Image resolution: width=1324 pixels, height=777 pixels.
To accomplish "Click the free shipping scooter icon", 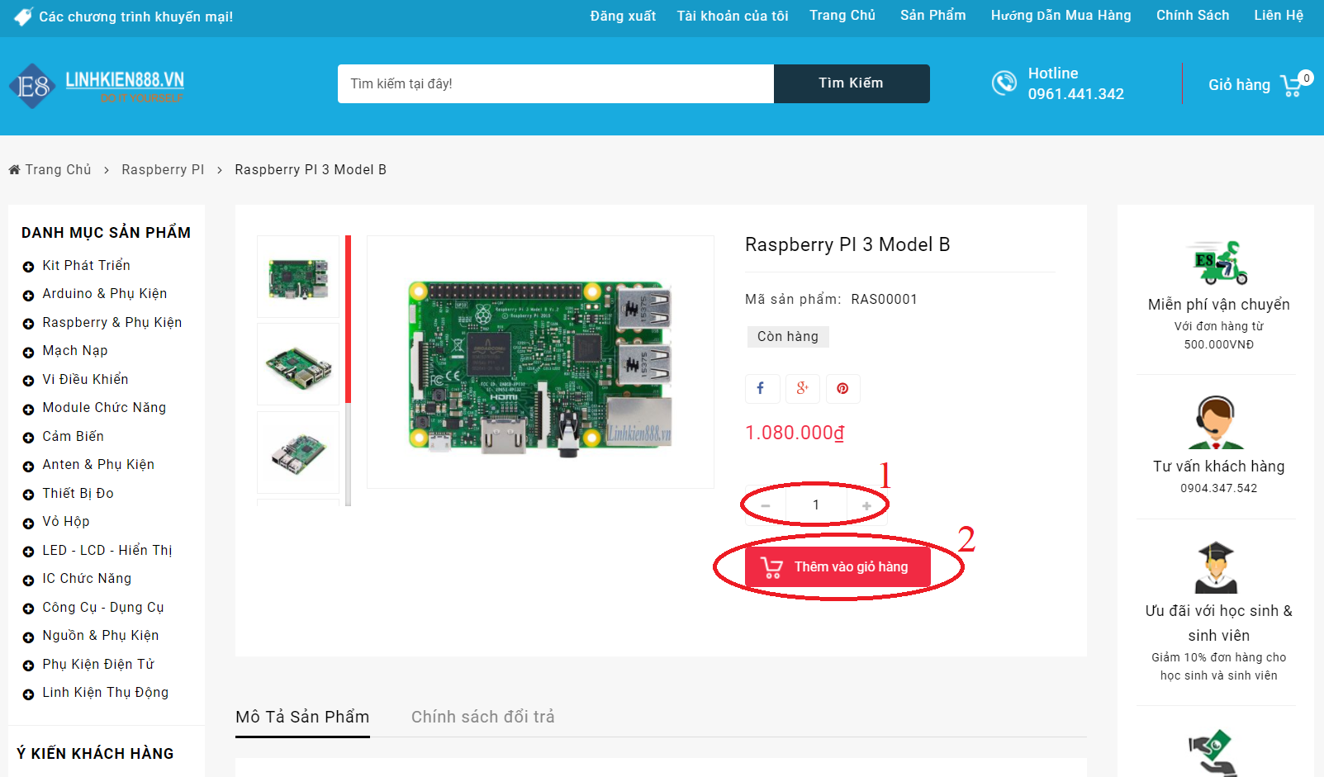I will (1217, 263).
